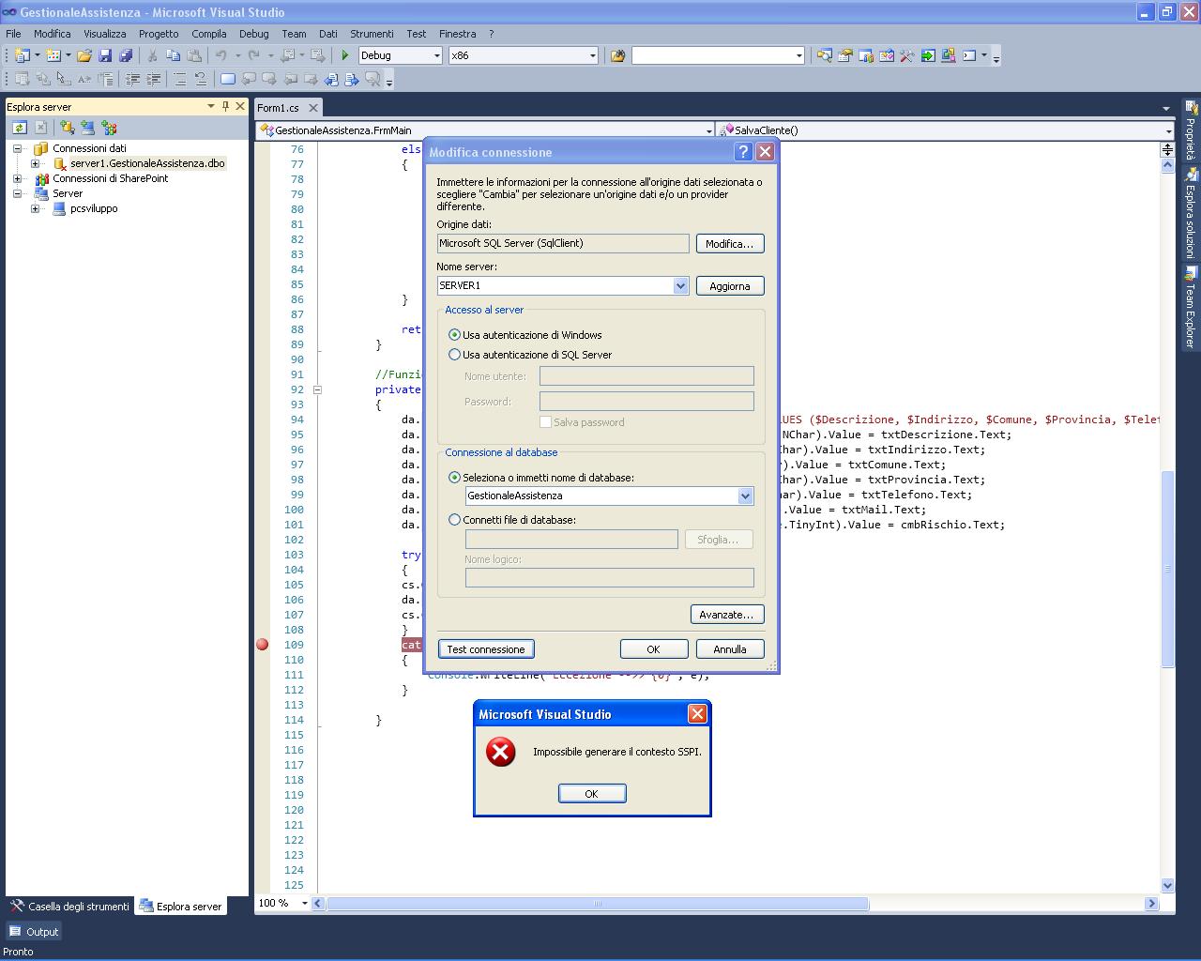The image size is (1201, 961).
Task: Open the Visualizza menu
Action: [104, 33]
